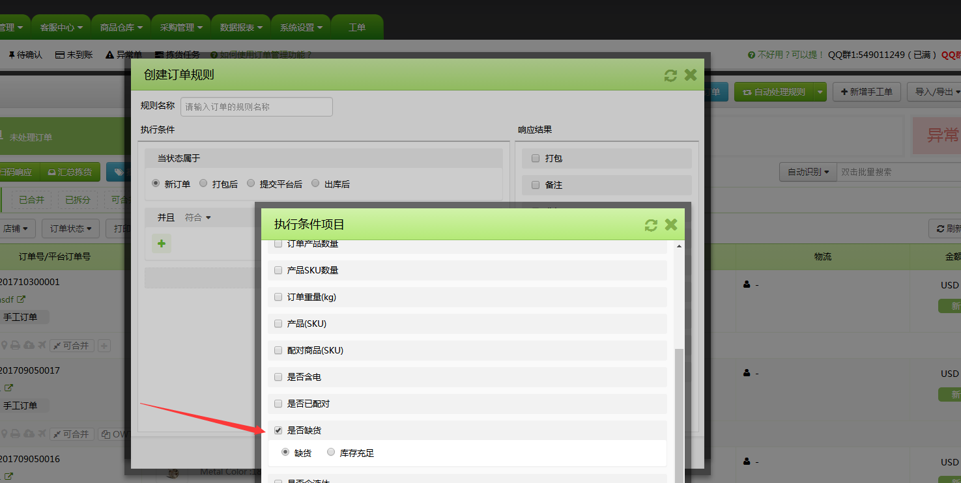This screenshot has height=483, width=961.
Task: Click the 已拆分 filter button
Action: 78,200
